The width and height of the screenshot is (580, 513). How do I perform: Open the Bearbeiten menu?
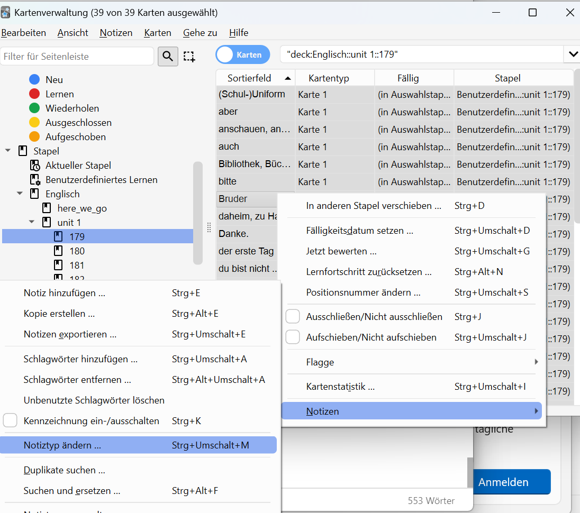point(24,33)
